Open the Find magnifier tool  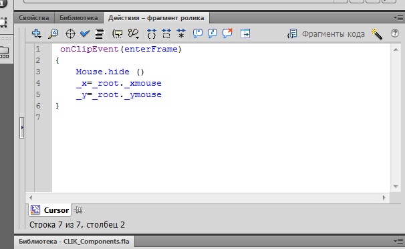tap(53, 34)
